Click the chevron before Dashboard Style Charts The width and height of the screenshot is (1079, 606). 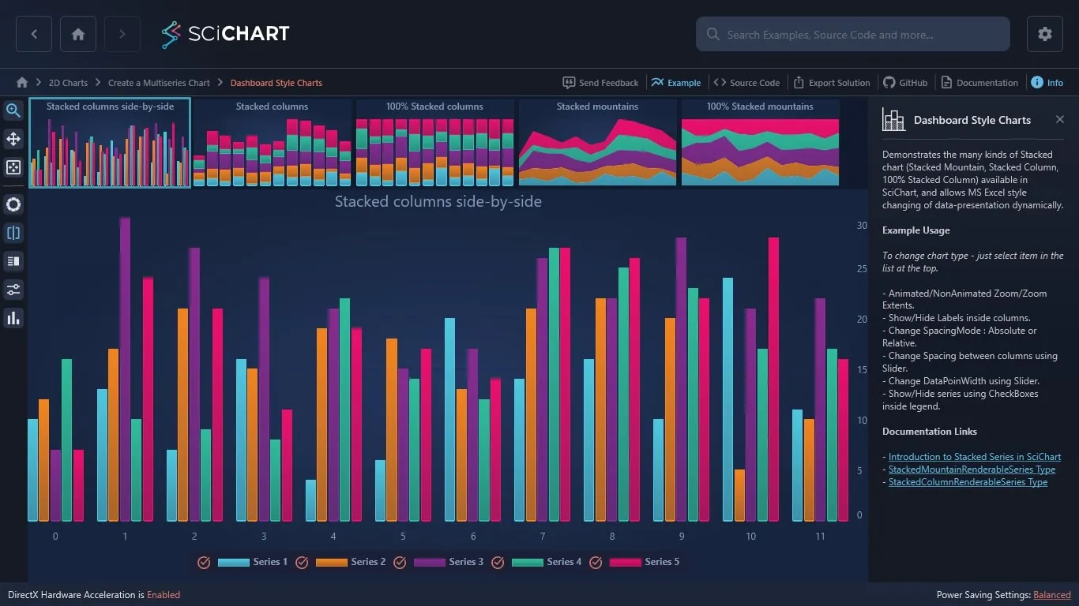[220, 82]
